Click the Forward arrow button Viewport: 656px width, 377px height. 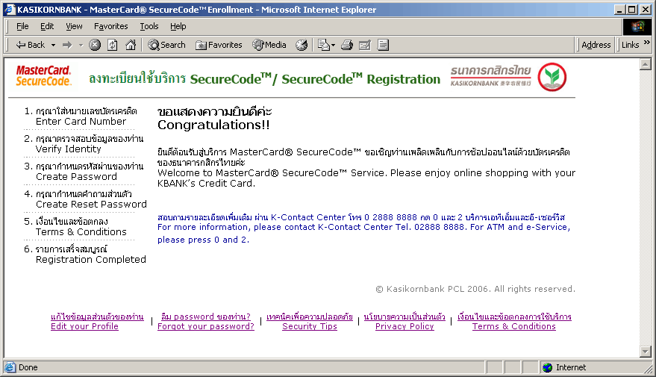click(67, 45)
